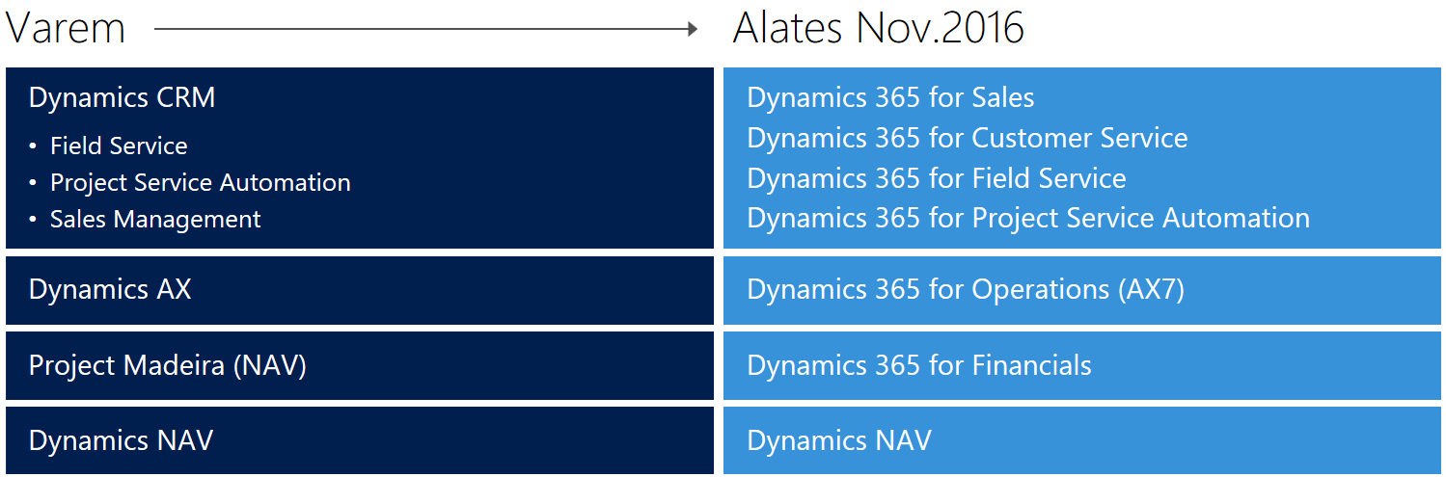
Task: Click Dynamics 365 for Field Service line
Action: [x=937, y=178]
